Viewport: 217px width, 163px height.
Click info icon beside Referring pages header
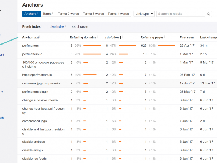(165, 37)
